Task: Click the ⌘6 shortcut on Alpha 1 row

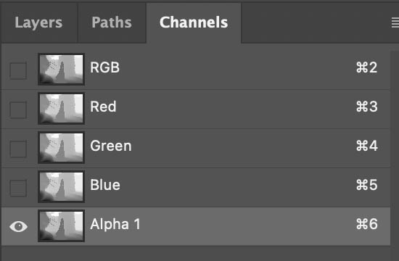Action: 366,224
